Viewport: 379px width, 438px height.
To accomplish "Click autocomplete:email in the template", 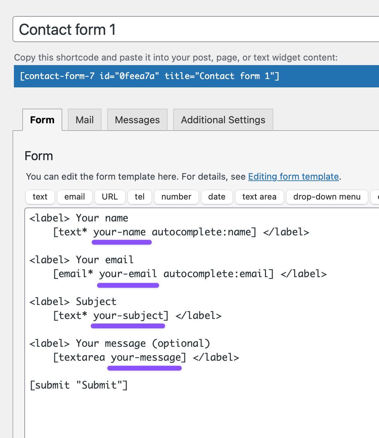I will [x=216, y=274].
